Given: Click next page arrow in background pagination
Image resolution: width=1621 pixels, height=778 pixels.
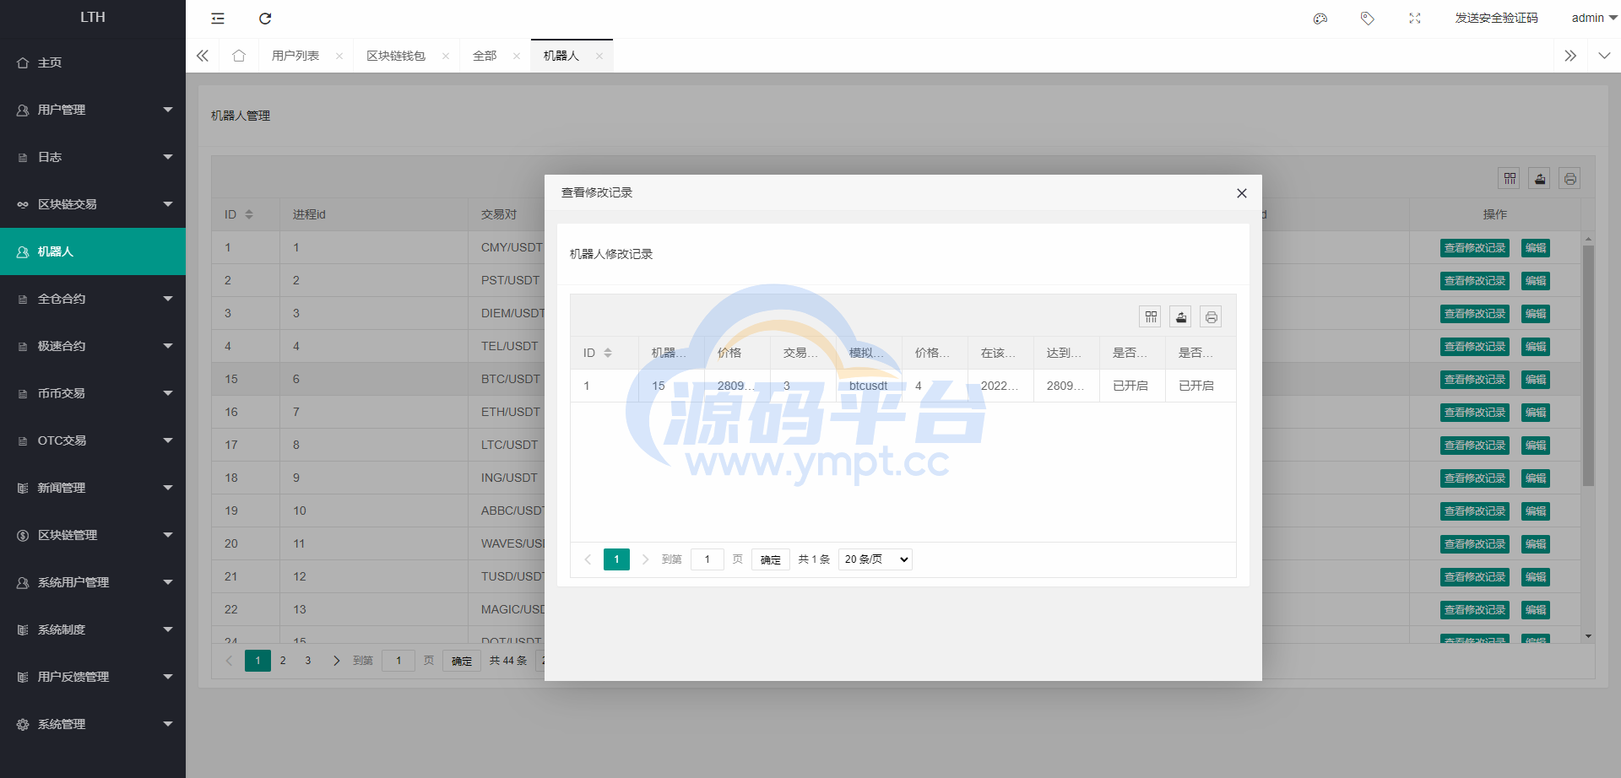Looking at the screenshot, I should point(337,661).
